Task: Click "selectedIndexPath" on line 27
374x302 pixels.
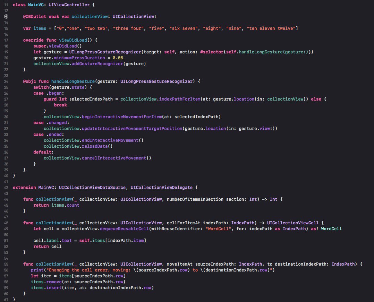Action: (x=91, y=99)
